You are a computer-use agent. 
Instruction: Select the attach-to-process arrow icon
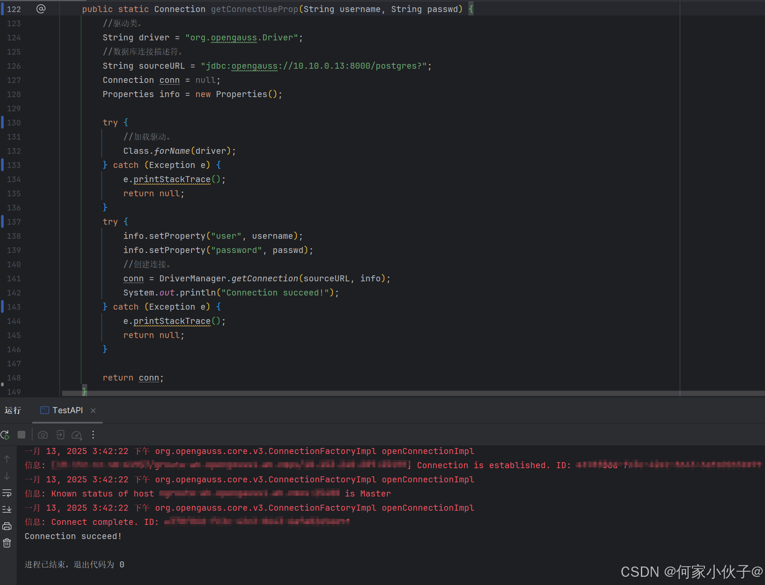60,435
